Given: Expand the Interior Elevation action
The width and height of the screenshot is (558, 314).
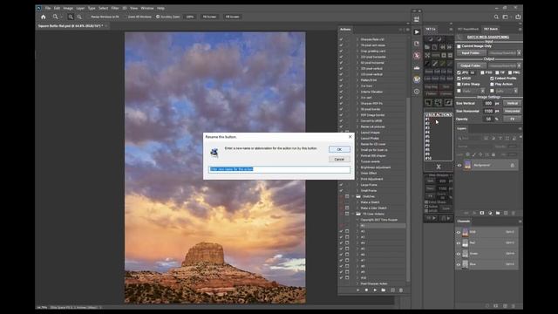Looking at the screenshot, I should pyautogui.click(x=357, y=92).
